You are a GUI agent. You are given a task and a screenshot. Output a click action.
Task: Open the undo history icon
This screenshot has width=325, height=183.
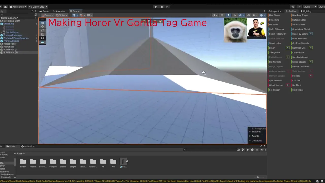[x=293, y=7]
